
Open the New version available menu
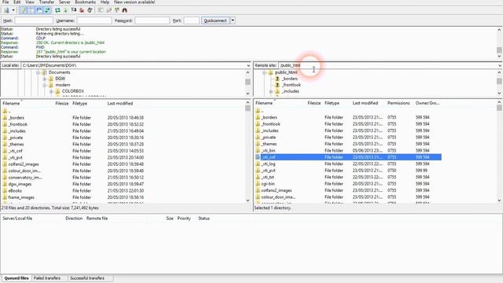tap(134, 2)
